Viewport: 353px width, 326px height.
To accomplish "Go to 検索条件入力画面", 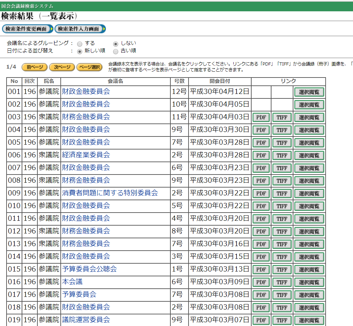I will [x=80, y=29].
